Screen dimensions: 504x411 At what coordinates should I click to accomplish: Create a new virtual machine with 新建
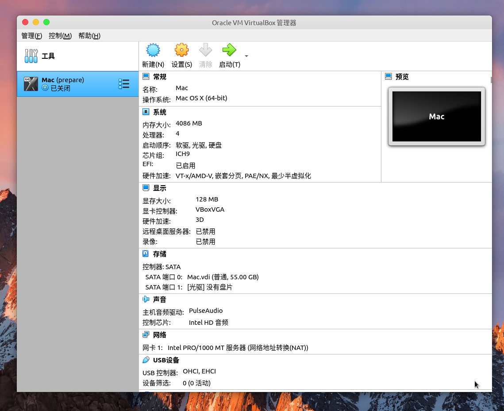tap(153, 50)
